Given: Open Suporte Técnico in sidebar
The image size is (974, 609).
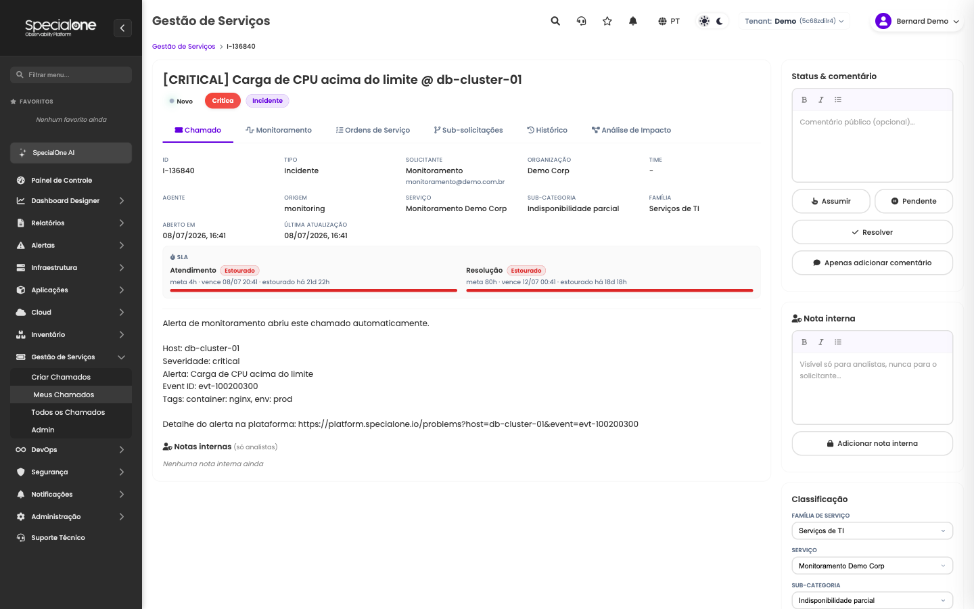Looking at the screenshot, I should (x=71, y=537).
